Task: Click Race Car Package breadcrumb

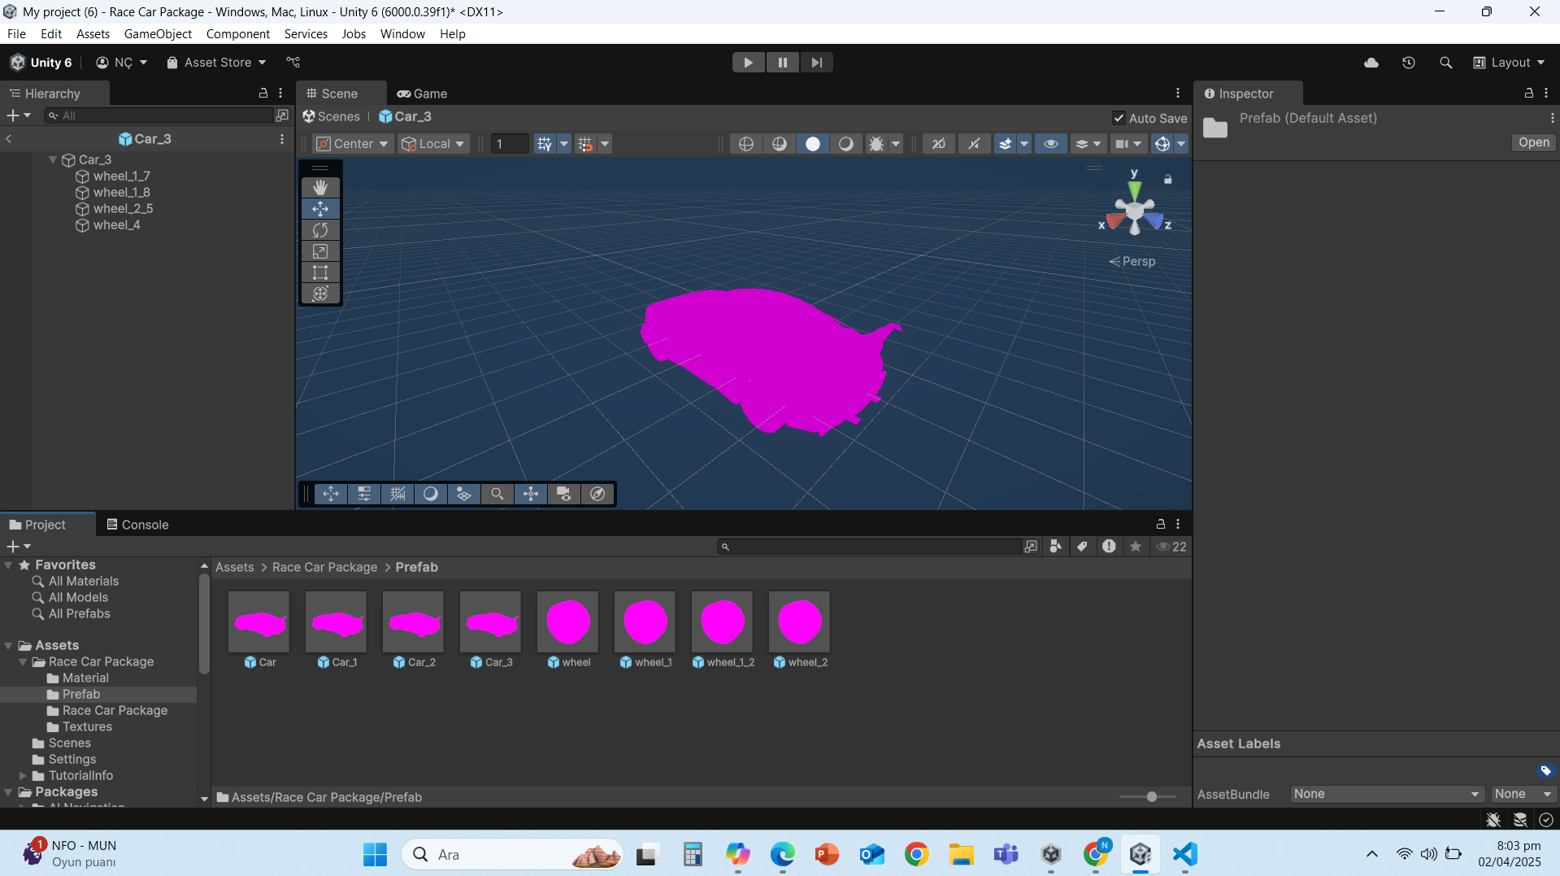Action: (x=324, y=568)
